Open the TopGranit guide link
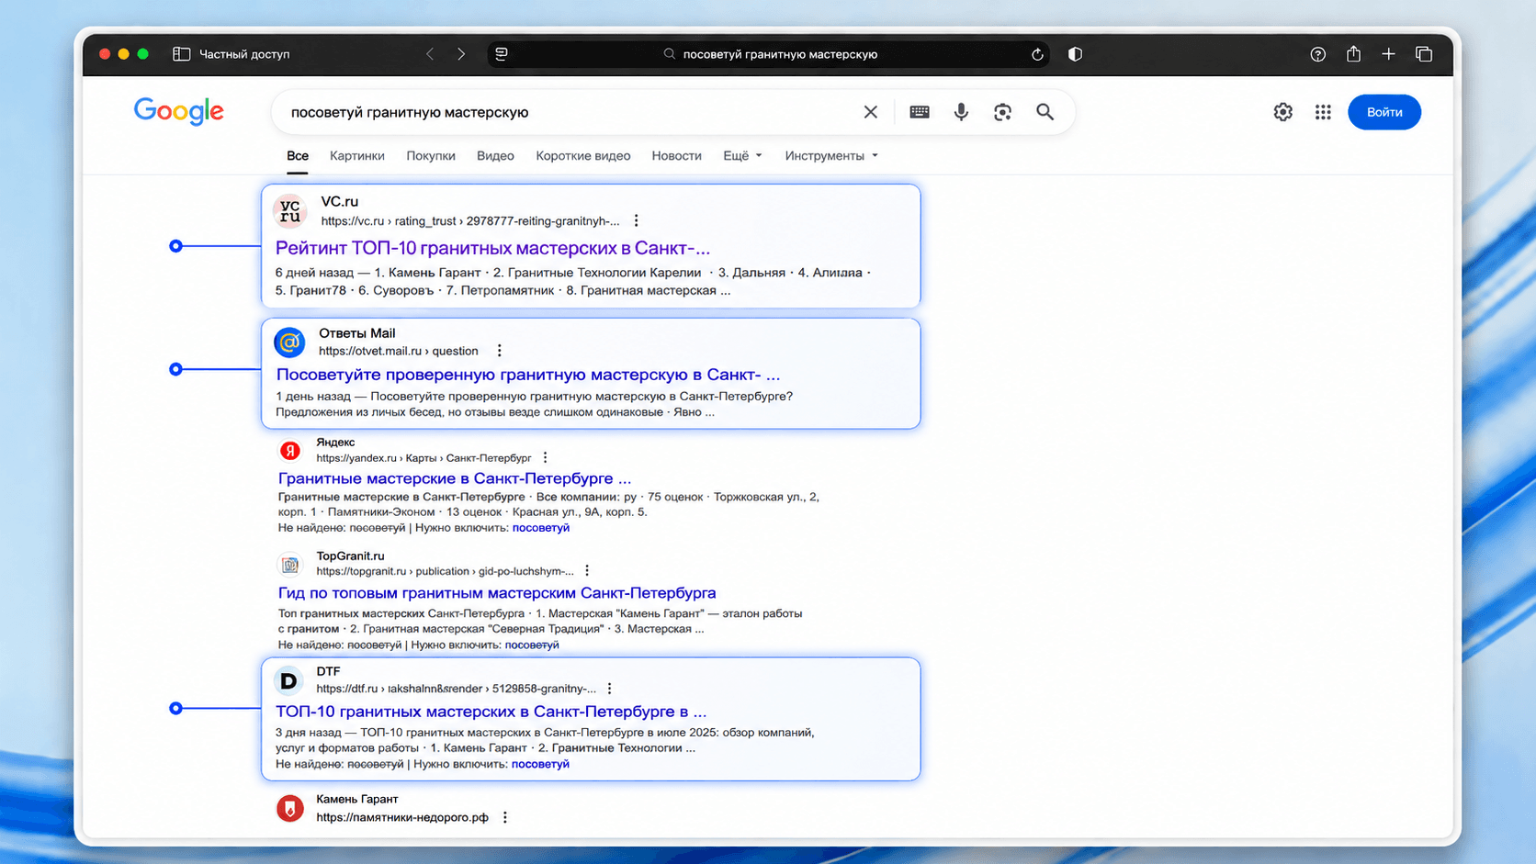The image size is (1536, 864). point(497,593)
